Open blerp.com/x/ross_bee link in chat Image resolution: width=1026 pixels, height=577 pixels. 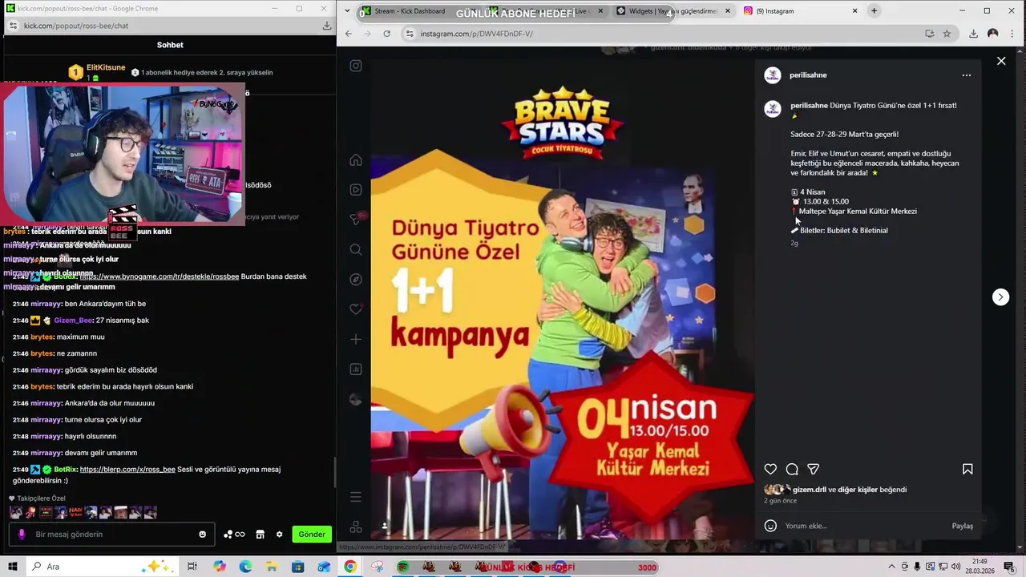pos(127,470)
